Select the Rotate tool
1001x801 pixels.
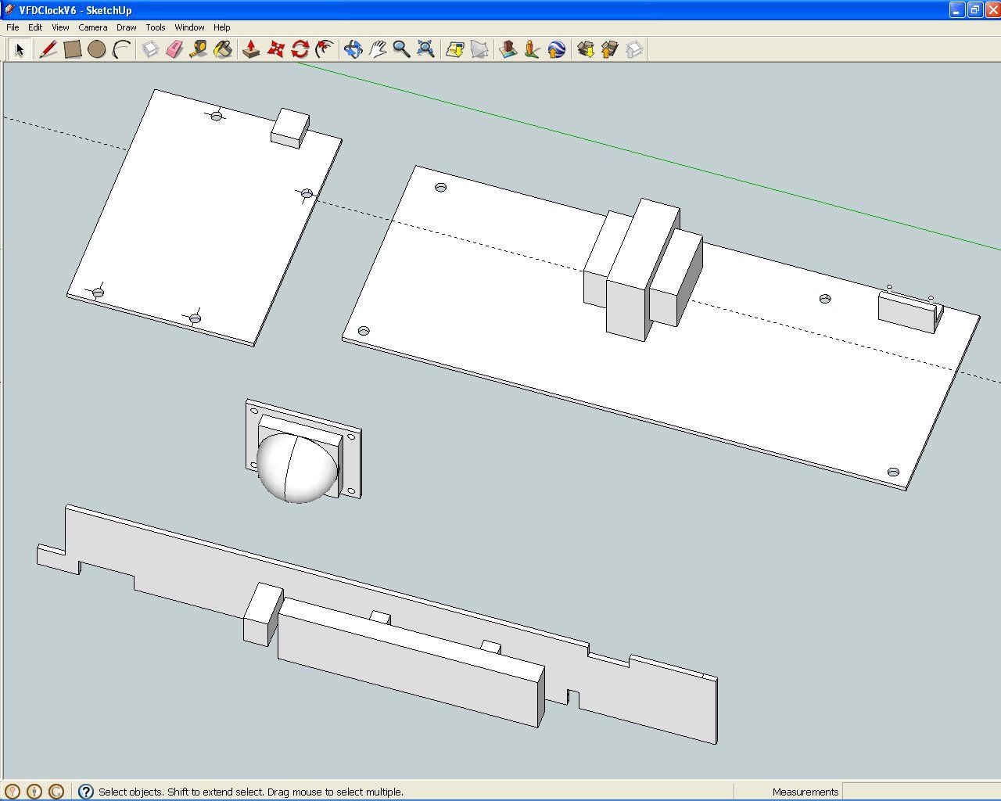300,50
